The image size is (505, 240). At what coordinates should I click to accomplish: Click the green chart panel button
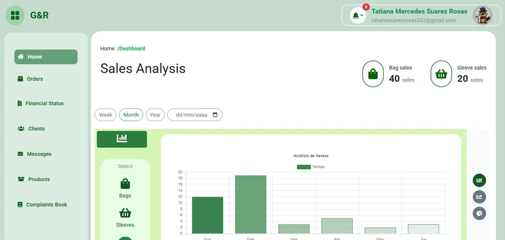tap(122, 139)
